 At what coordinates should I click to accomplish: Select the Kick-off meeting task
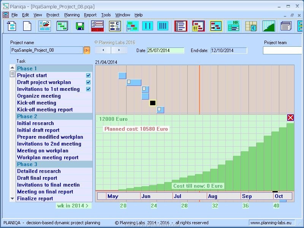tap(54, 103)
